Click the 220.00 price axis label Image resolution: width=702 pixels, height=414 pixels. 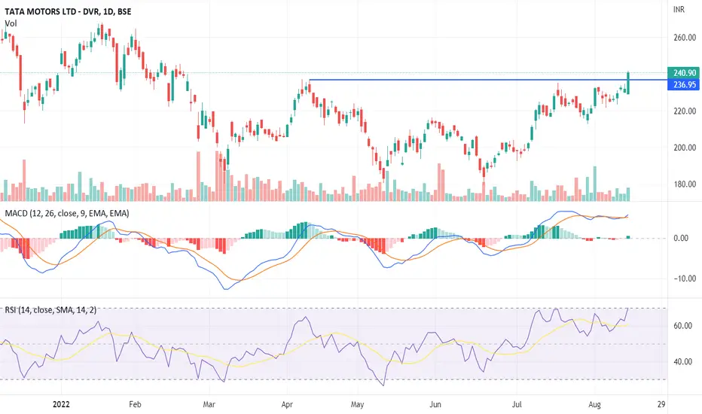pos(685,111)
